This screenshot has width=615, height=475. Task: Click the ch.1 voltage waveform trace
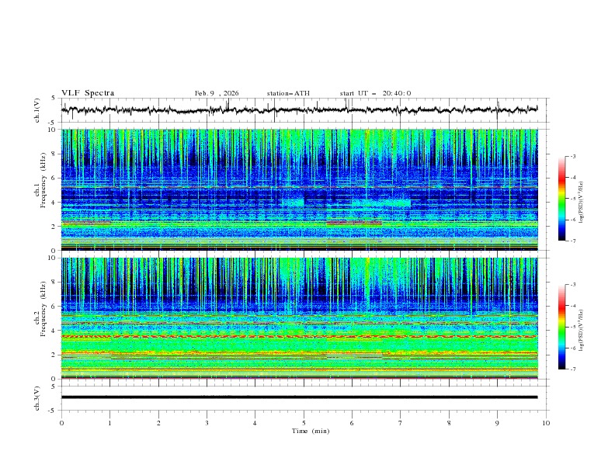click(300, 110)
